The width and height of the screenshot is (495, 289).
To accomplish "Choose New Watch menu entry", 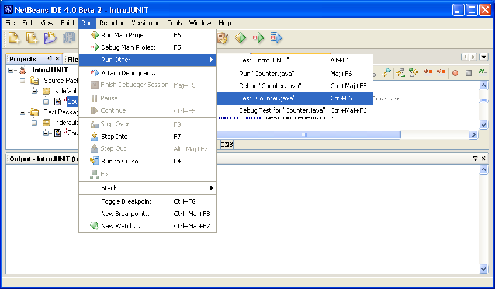I will click(147, 226).
